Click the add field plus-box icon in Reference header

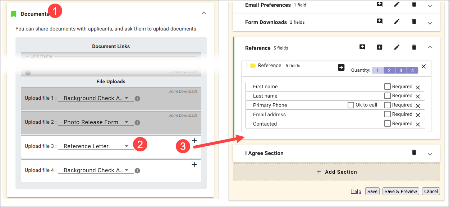[380, 47]
